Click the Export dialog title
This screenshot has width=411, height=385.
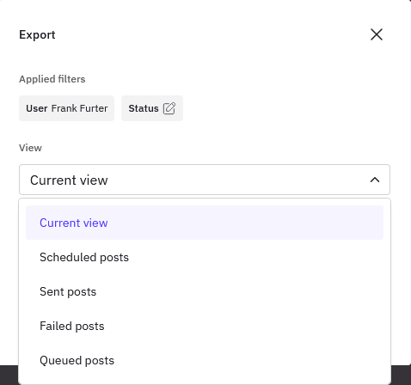[37, 34]
